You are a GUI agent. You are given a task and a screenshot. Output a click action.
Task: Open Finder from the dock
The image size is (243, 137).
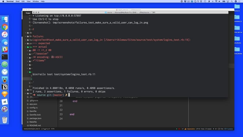pyautogui.click(x=5, y=19)
